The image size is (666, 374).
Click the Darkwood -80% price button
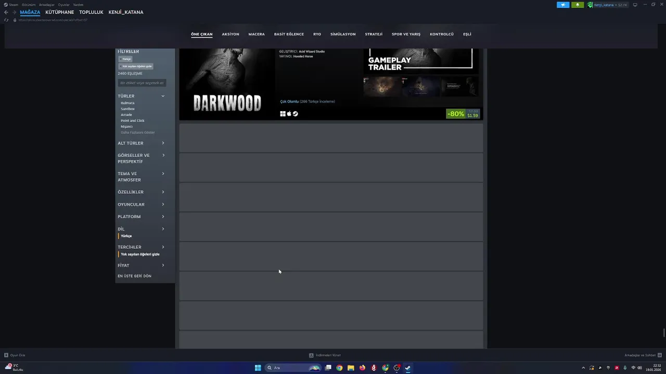463,114
